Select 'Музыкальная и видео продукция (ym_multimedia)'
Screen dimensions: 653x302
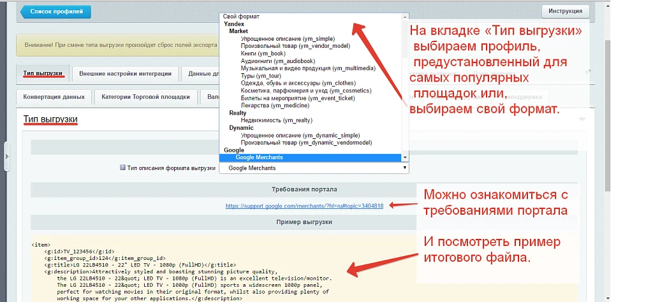click(308, 68)
